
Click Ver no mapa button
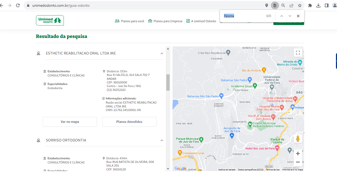point(70,122)
